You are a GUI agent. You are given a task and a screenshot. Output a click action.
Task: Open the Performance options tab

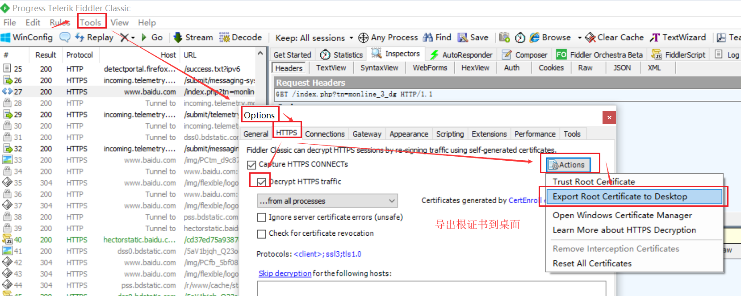[535, 134]
